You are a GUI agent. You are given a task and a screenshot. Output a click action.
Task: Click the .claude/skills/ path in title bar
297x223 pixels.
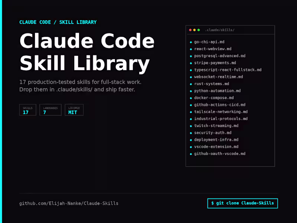point(220,30)
